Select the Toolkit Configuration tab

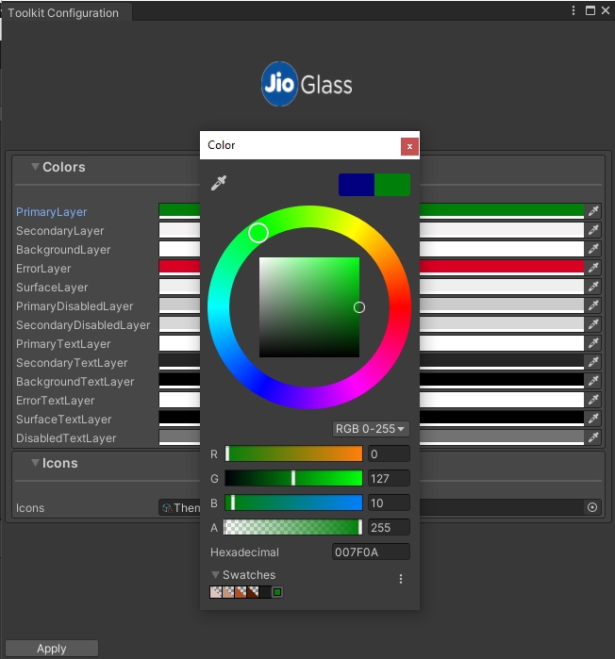[x=64, y=13]
